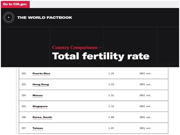Open the Singapore country link
Image resolution: width=180 pixels, height=135 pixels.
point(40,106)
